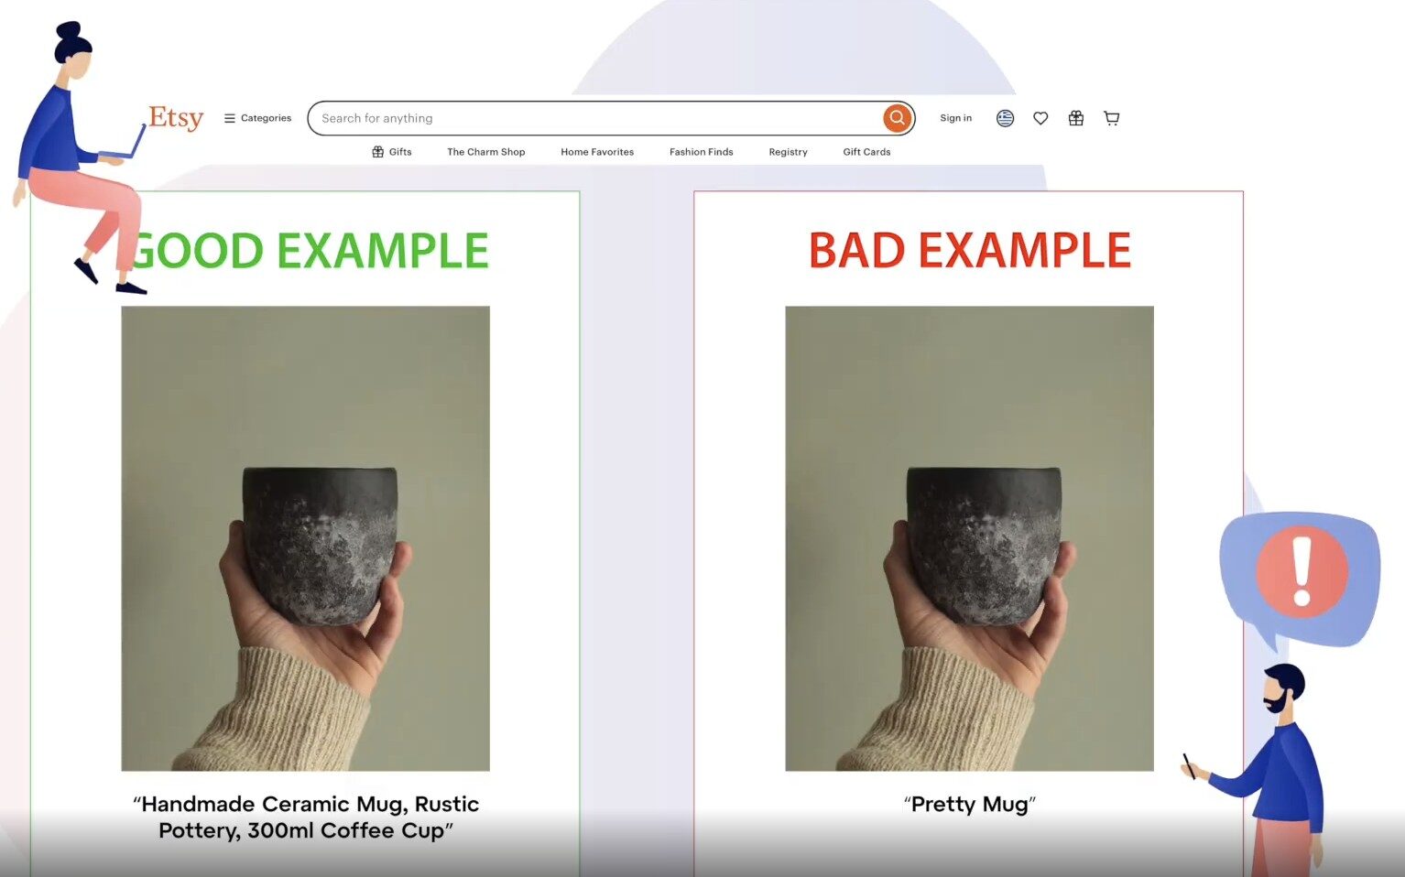The height and width of the screenshot is (877, 1405).
Task: Open the Gift Cards link
Action: click(x=866, y=152)
